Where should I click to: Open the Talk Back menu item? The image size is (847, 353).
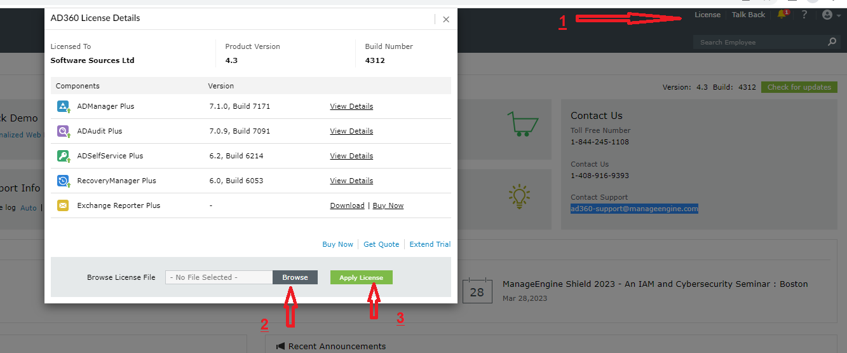tap(748, 15)
